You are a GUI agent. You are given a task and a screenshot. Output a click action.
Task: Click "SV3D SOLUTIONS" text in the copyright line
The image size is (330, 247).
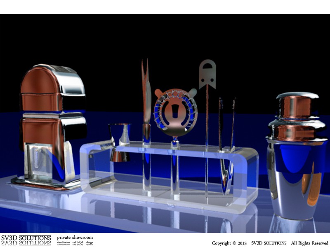pyautogui.click(x=269, y=243)
